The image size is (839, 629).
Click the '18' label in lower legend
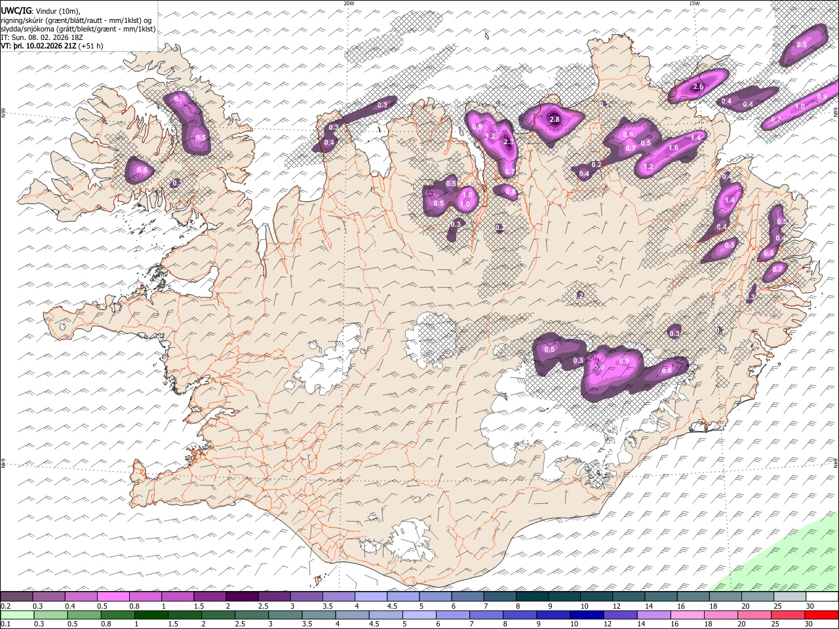tap(708, 624)
